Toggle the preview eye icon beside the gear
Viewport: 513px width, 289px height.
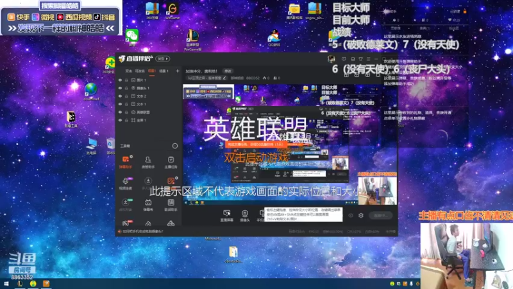(x=351, y=215)
